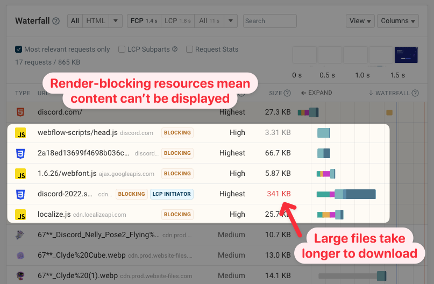Image resolution: width=434 pixels, height=284 pixels.
Task: Click the Waterfall column help icon
Action: tap(415, 93)
